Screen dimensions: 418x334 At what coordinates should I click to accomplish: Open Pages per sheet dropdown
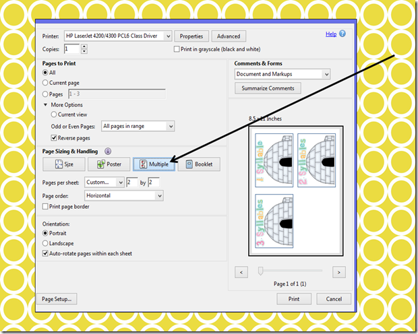pyautogui.click(x=104, y=182)
